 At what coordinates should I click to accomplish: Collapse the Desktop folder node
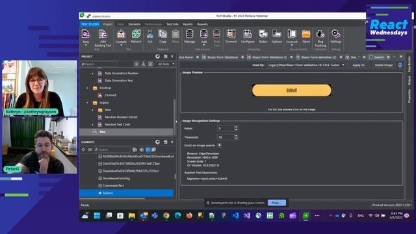[87, 88]
